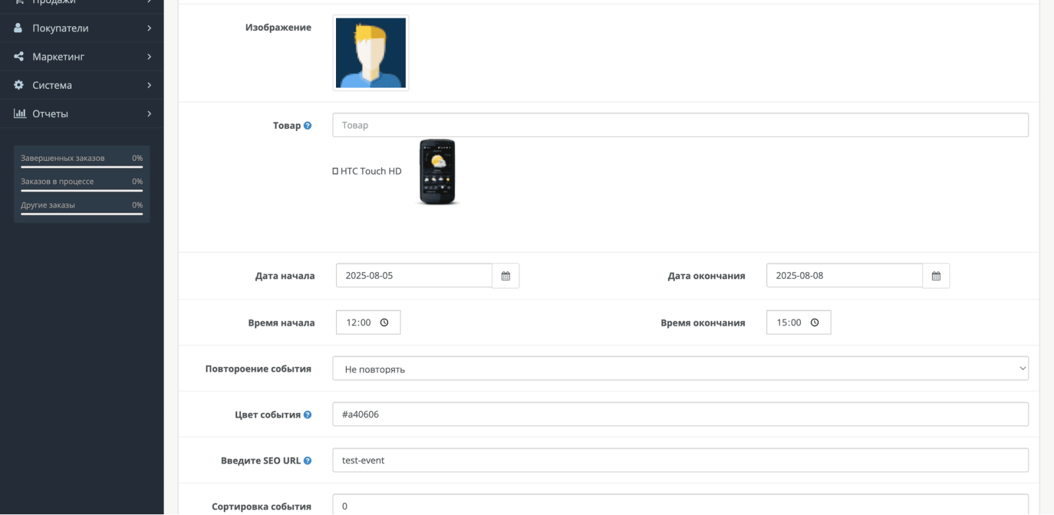This screenshot has width=1054, height=515.
Task: Open the Время начала clock picker
Action: click(385, 323)
